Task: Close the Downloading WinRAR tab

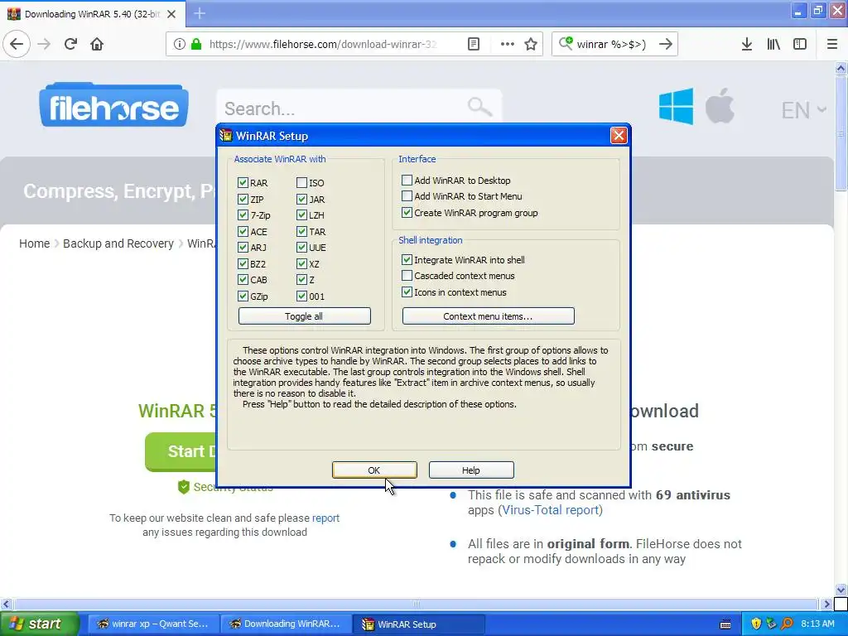Action: 171,14
